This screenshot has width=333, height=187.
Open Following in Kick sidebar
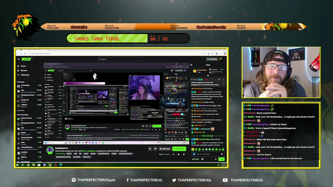pyautogui.click(x=23, y=75)
